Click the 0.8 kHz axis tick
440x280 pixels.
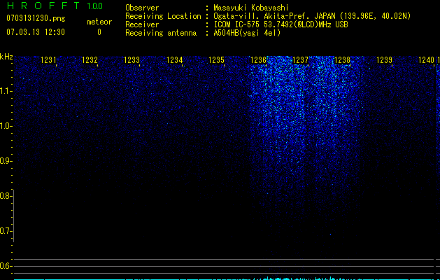click(6, 196)
